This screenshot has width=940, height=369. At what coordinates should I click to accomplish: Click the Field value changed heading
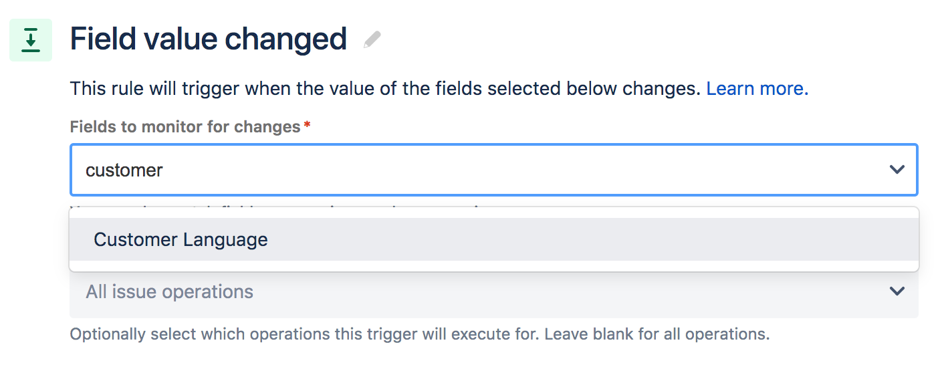(x=209, y=39)
